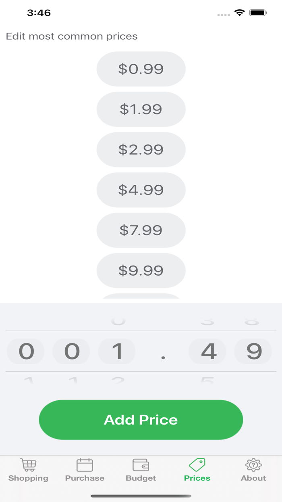282x502 pixels.
Task: Select the $1.99 price chip
Action: pos(141,109)
